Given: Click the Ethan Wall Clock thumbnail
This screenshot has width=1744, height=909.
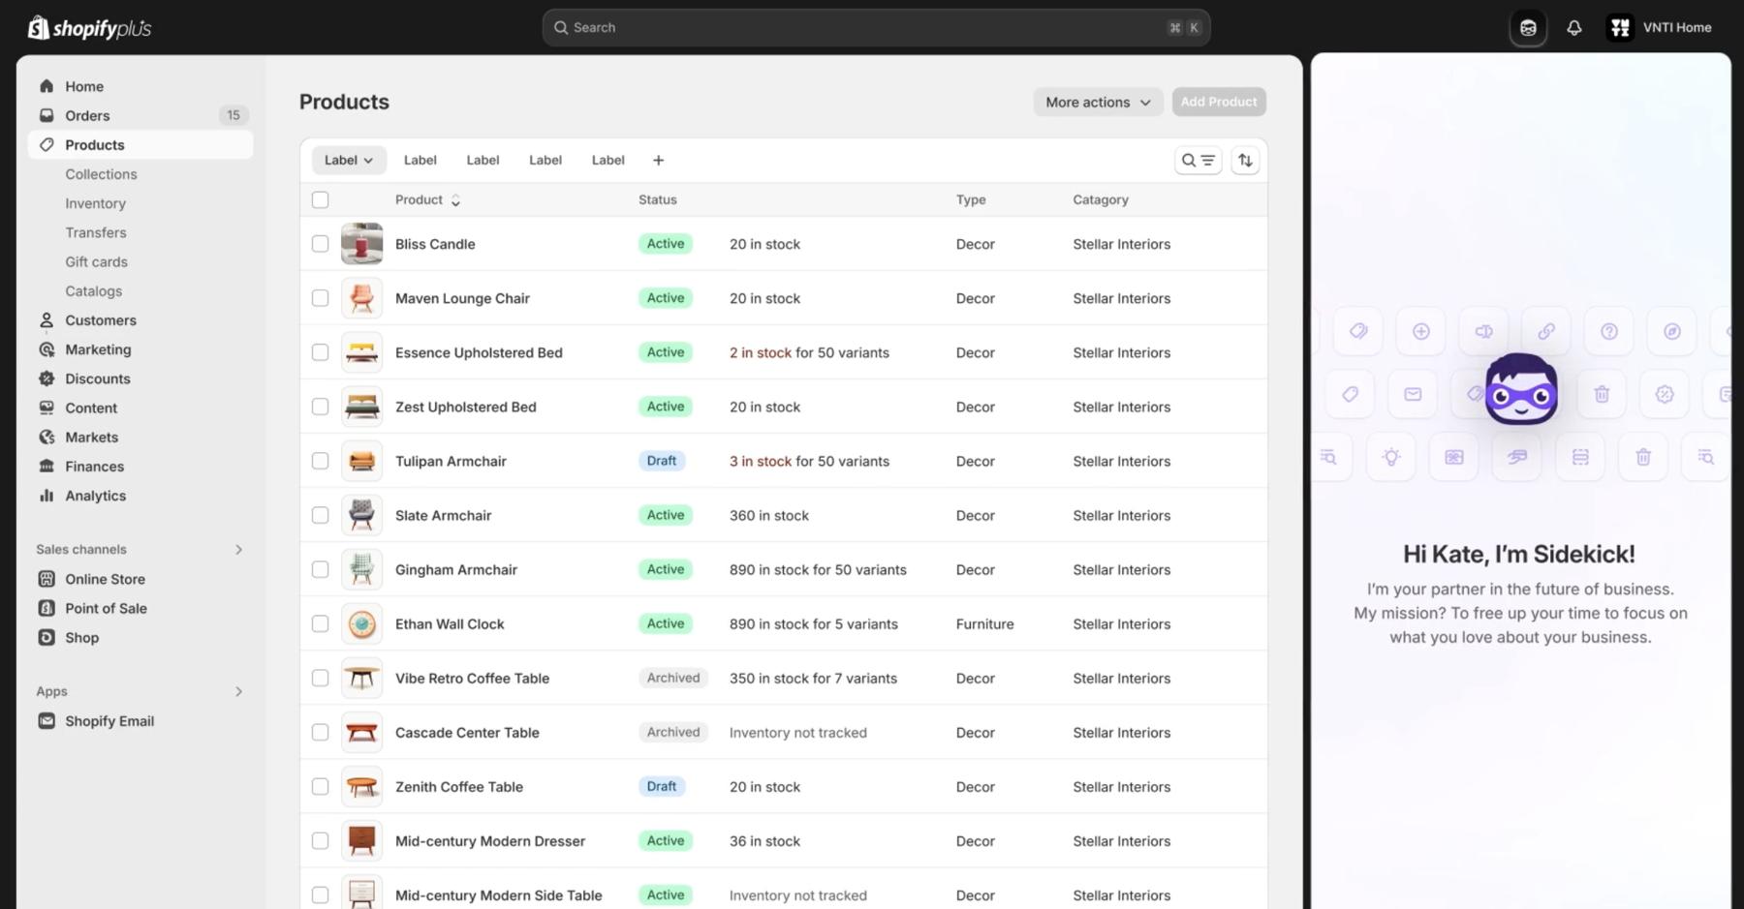Looking at the screenshot, I should [x=361, y=623].
